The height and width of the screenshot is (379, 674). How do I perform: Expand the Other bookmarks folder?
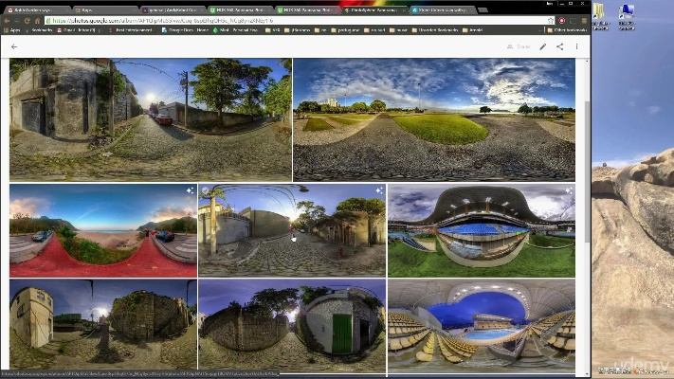(569, 30)
